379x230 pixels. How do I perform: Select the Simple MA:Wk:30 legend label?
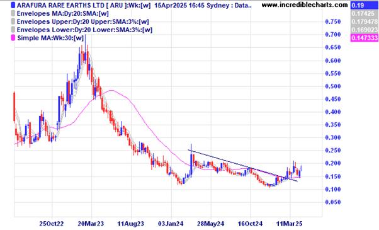tap(50, 38)
